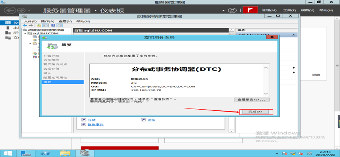Click the 群集事件 link
340x157 pixels.
pos(96,125)
